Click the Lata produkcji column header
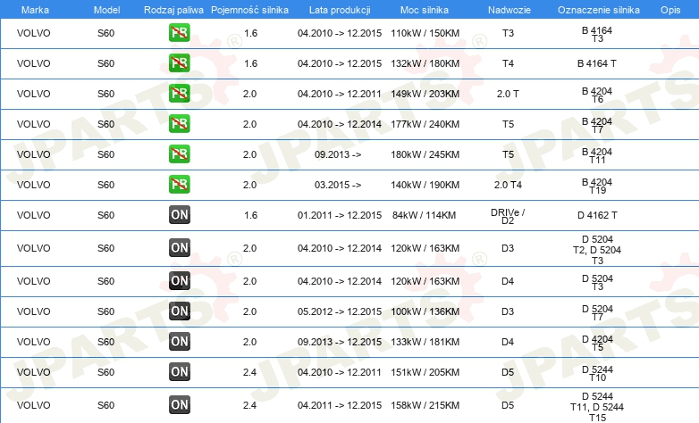Image resolution: width=699 pixels, height=423 pixels. click(340, 10)
